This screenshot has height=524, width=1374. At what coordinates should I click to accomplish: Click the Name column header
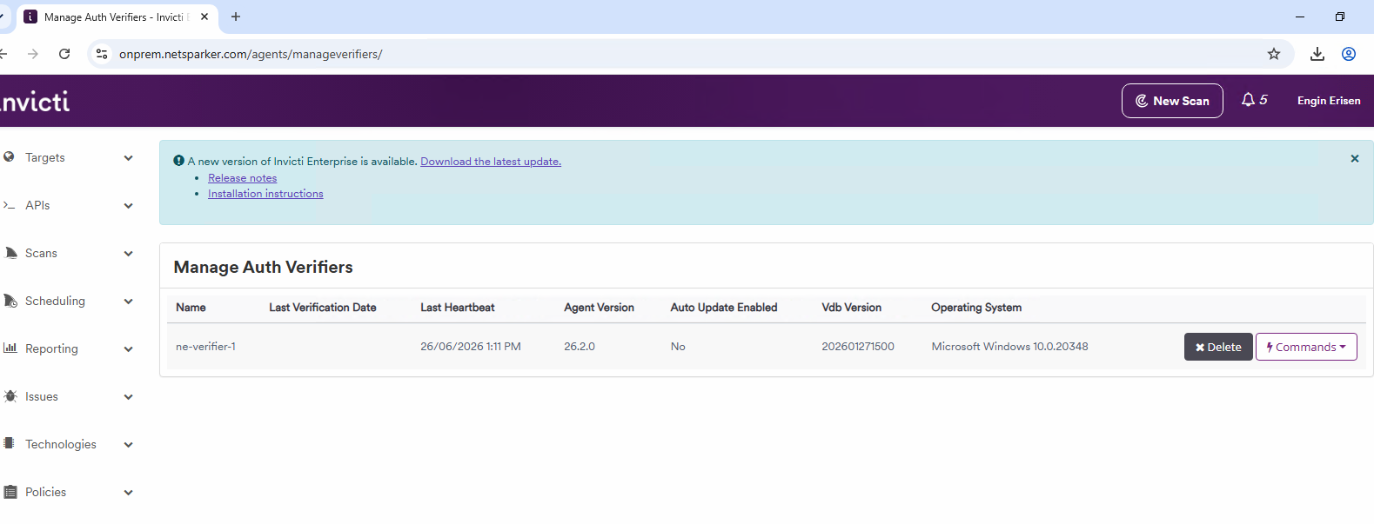(191, 308)
